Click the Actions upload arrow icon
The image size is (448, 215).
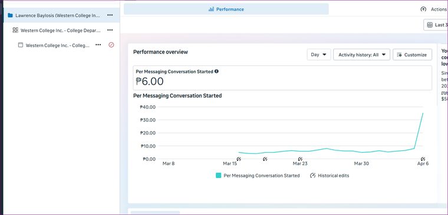point(423,9)
